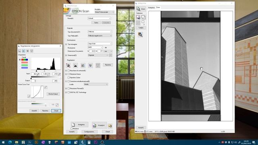Click Mostra Output button
The width and height of the screenshot is (258, 145).
pos(53,94)
